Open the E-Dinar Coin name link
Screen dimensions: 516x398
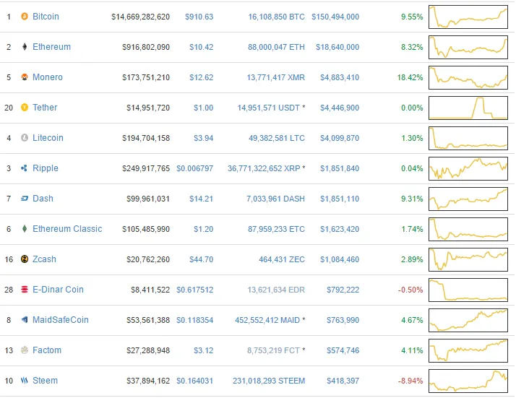pyautogui.click(x=58, y=289)
